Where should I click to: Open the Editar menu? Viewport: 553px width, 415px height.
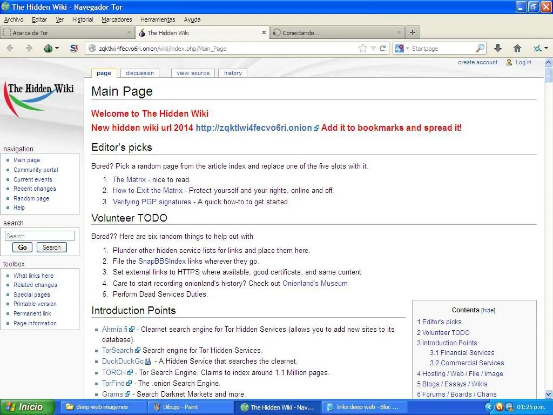pos(39,20)
